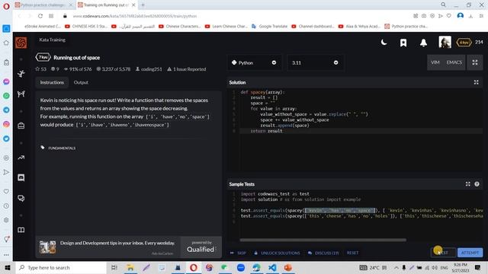The width and height of the screenshot is (488, 274).
Task: Click the 6 kyu rank badge
Action: 464,43
